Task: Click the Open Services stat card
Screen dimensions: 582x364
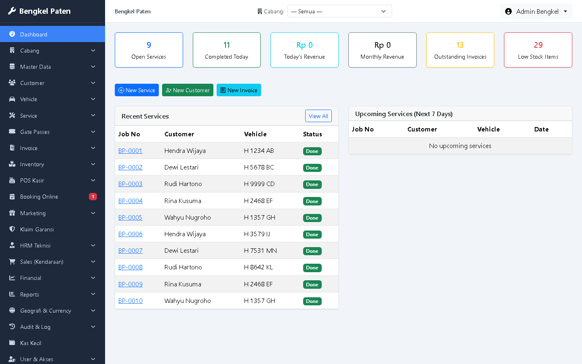Action: (149, 50)
